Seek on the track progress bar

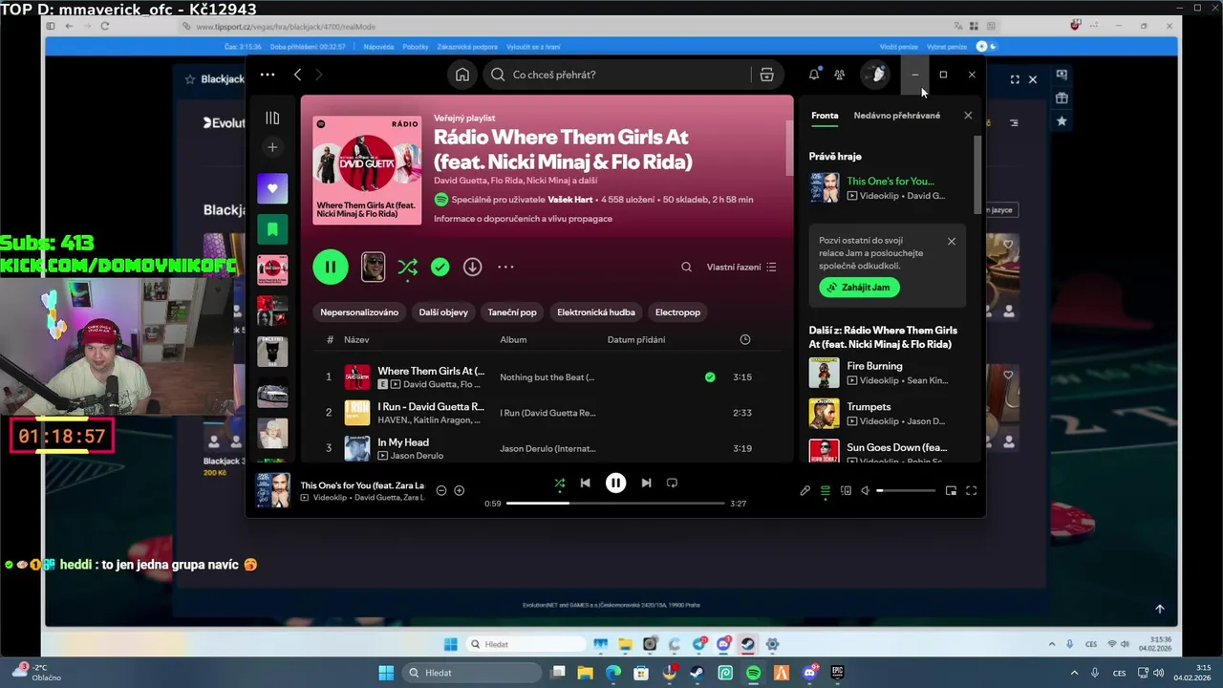615,504
